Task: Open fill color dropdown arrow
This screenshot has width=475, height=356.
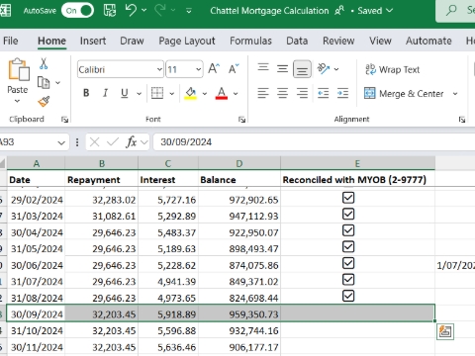Action: click(x=205, y=94)
